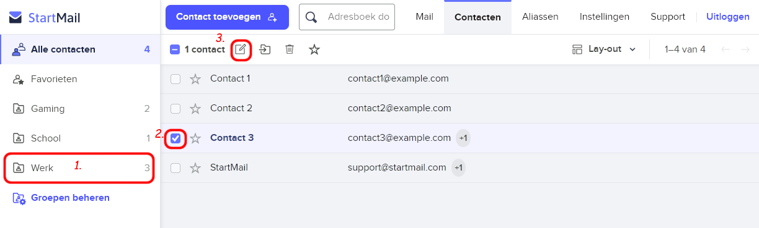Open the Werk group
This screenshot has height=228, width=759.
click(80, 168)
